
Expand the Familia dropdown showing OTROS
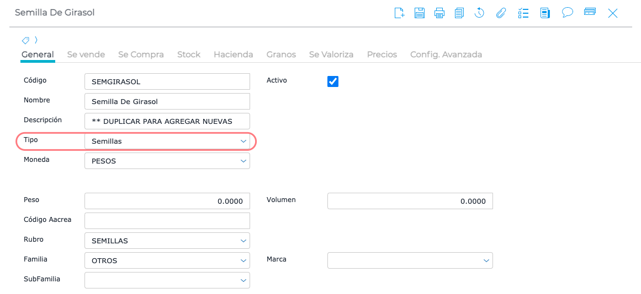coord(167,260)
